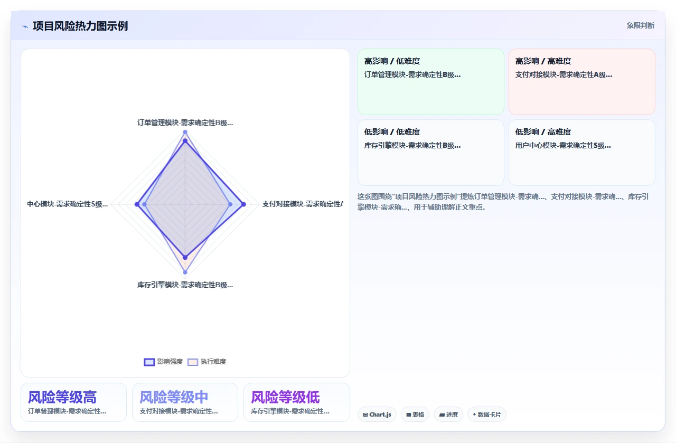Click the 数据卡片 chip icon
The height and width of the screenshot is (443, 676).
tap(474, 414)
